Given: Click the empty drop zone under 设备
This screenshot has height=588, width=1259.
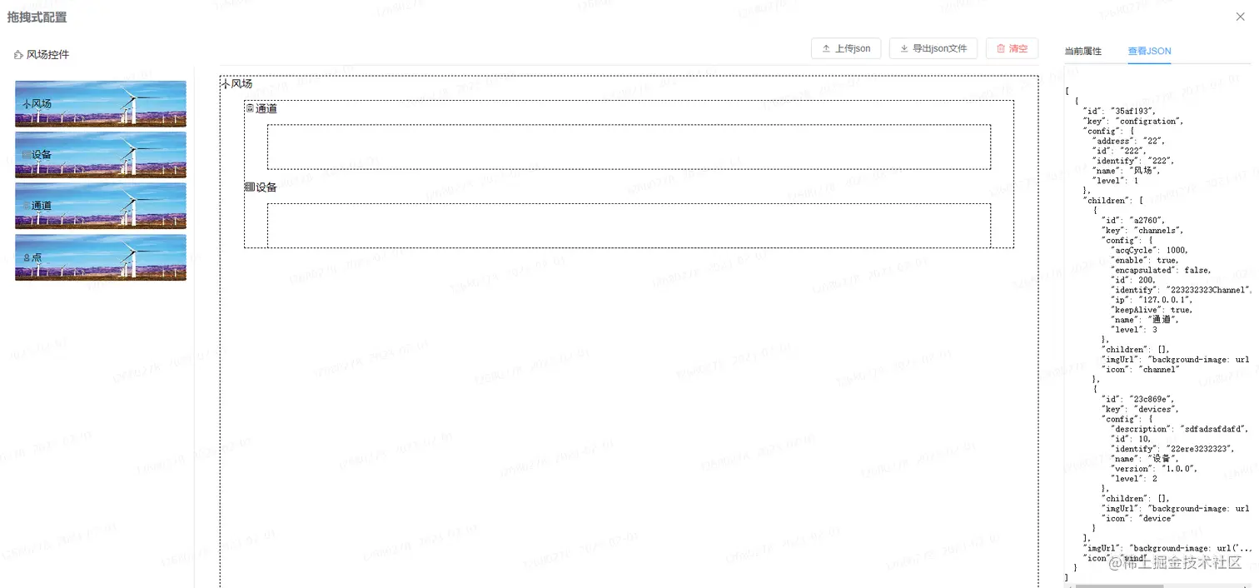Looking at the screenshot, I should (x=629, y=226).
